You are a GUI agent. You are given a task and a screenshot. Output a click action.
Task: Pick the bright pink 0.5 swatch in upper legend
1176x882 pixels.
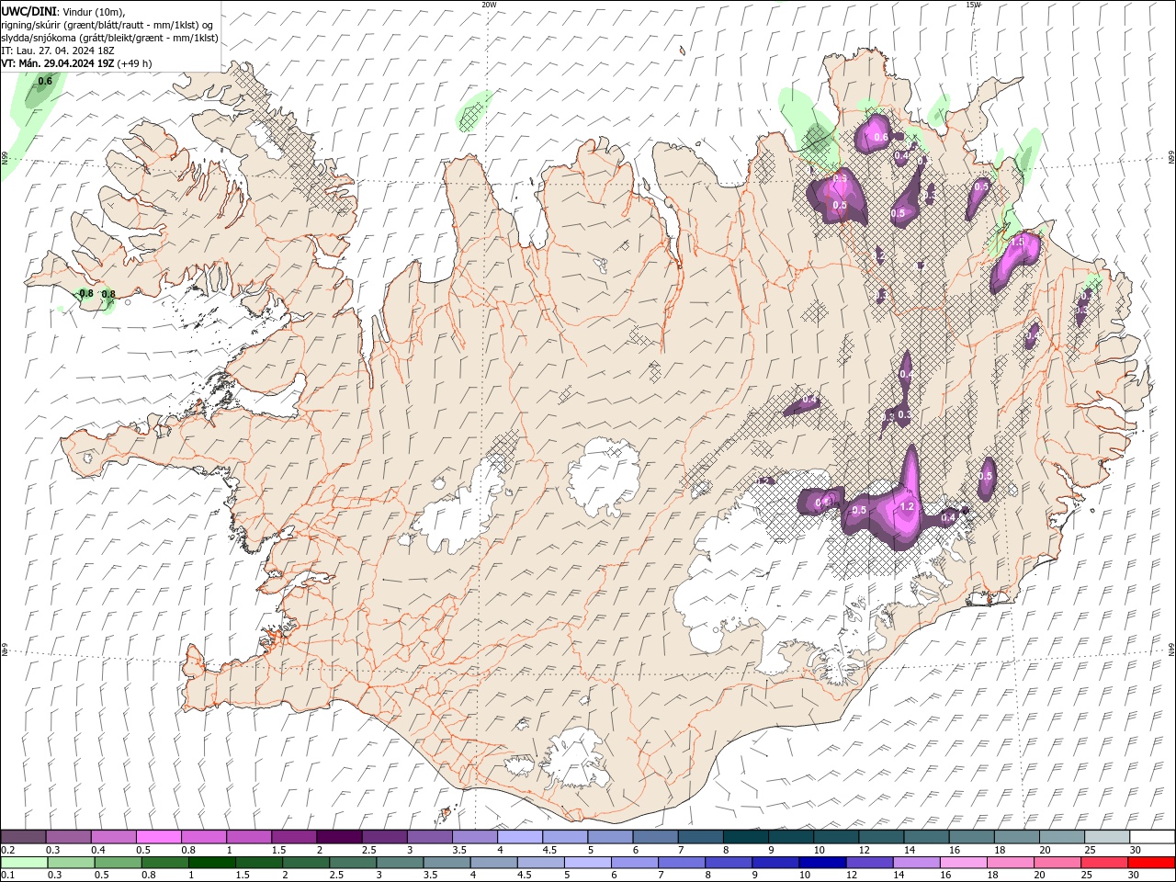tap(158, 837)
